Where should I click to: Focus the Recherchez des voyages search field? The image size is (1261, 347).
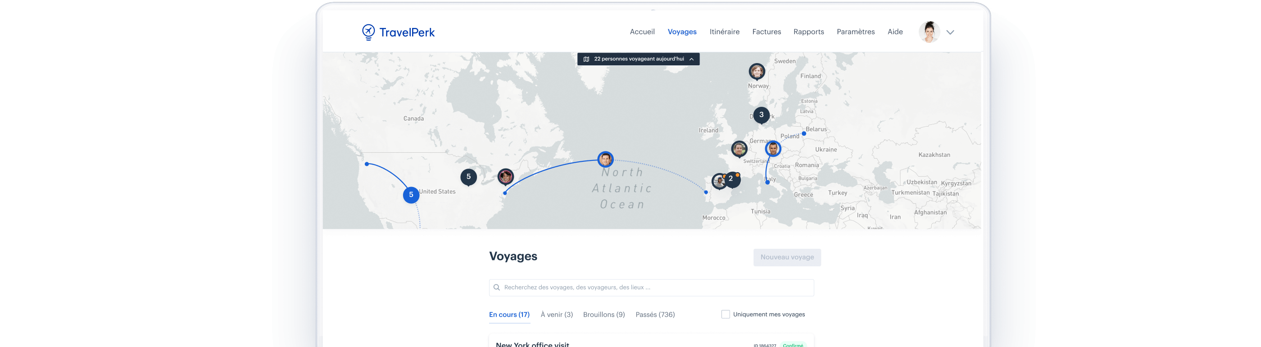point(651,288)
